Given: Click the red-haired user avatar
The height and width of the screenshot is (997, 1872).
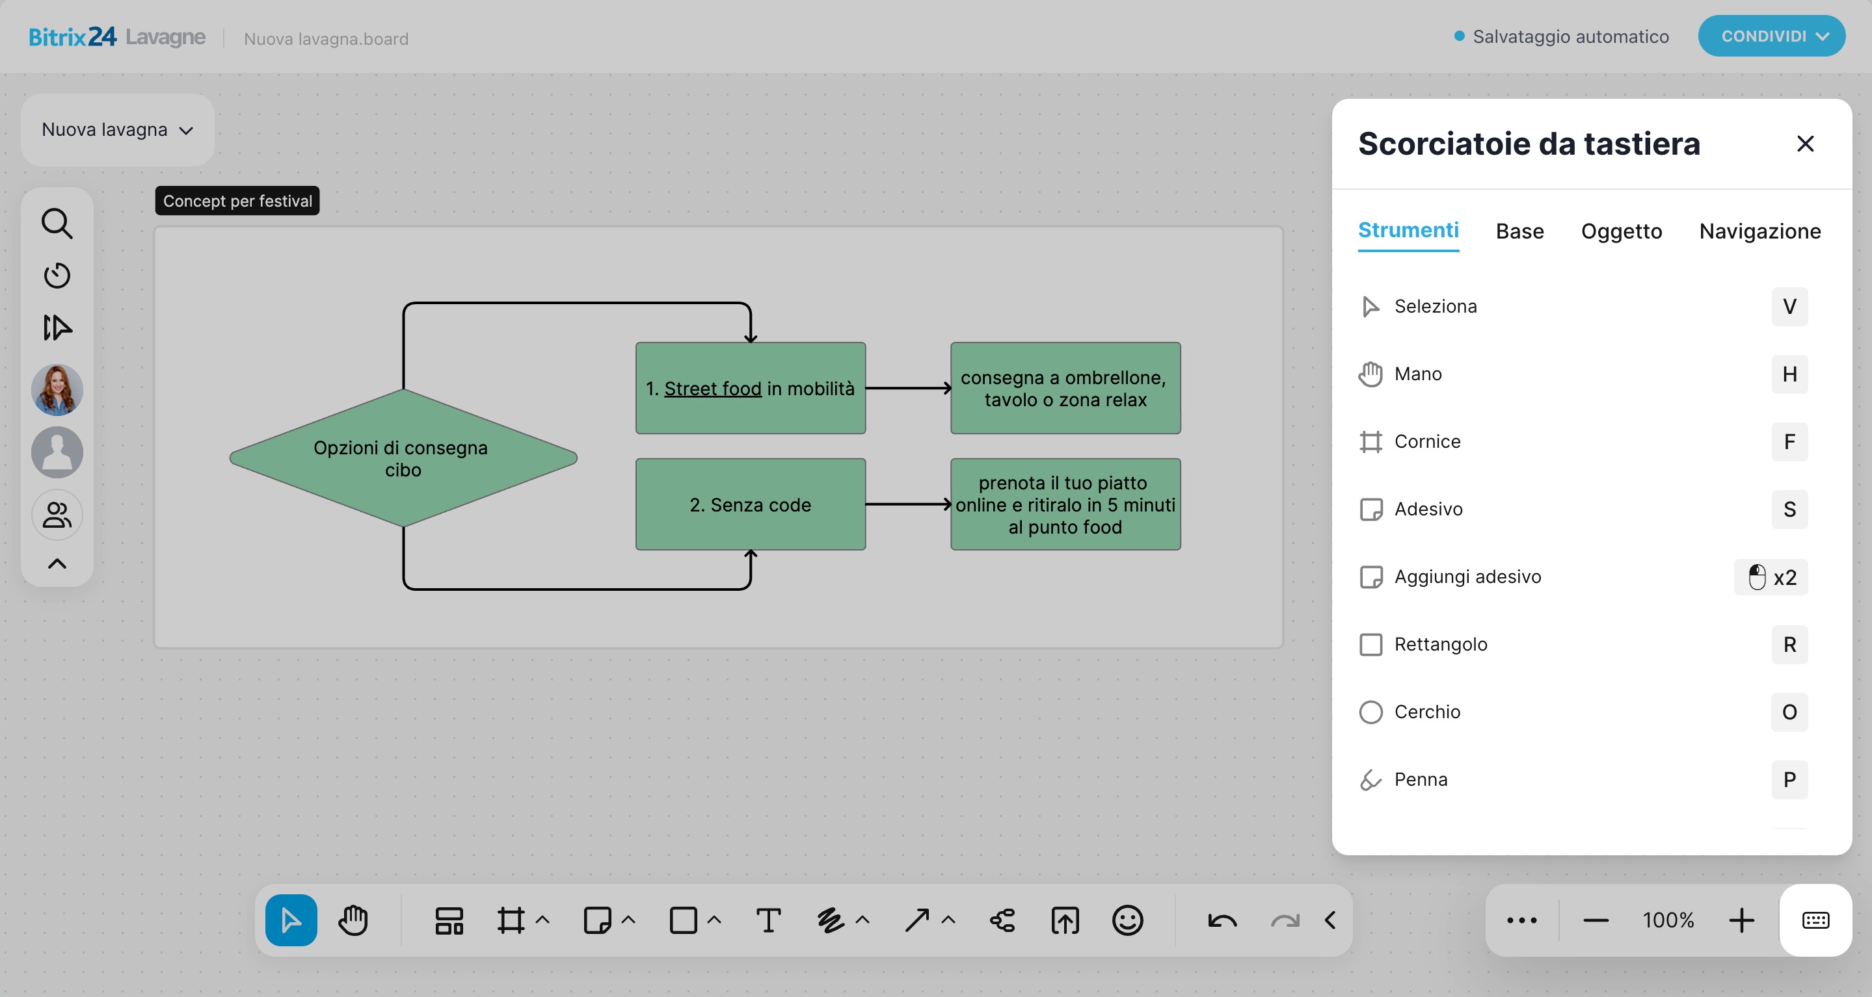Looking at the screenshot, I should [57, 390].
